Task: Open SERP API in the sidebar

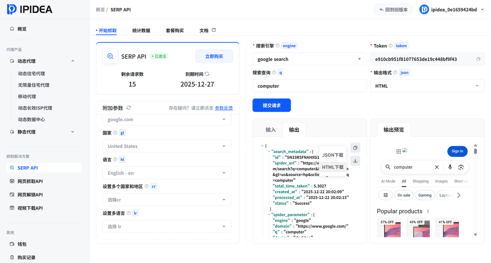Action: pos(44,168)
